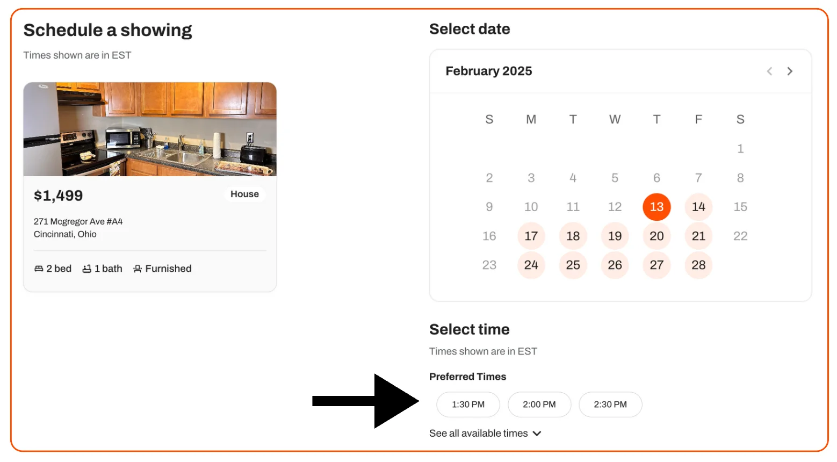The image size is (837, 462).
Task: Expand See all available times
Action: [478, 433]
